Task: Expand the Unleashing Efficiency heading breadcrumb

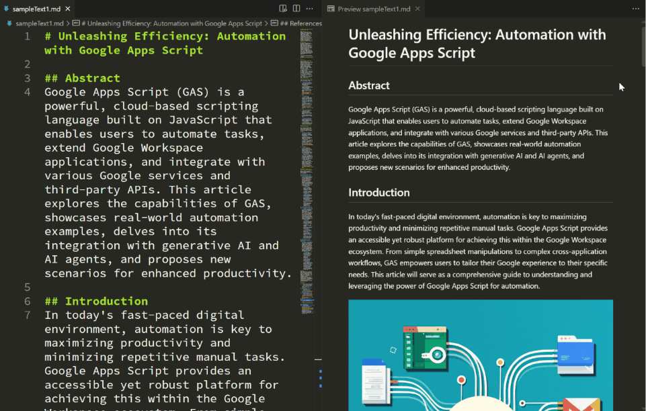Action: [171, 23]
